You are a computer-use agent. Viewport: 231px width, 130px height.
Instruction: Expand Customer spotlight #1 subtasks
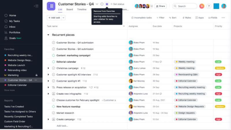48,81
